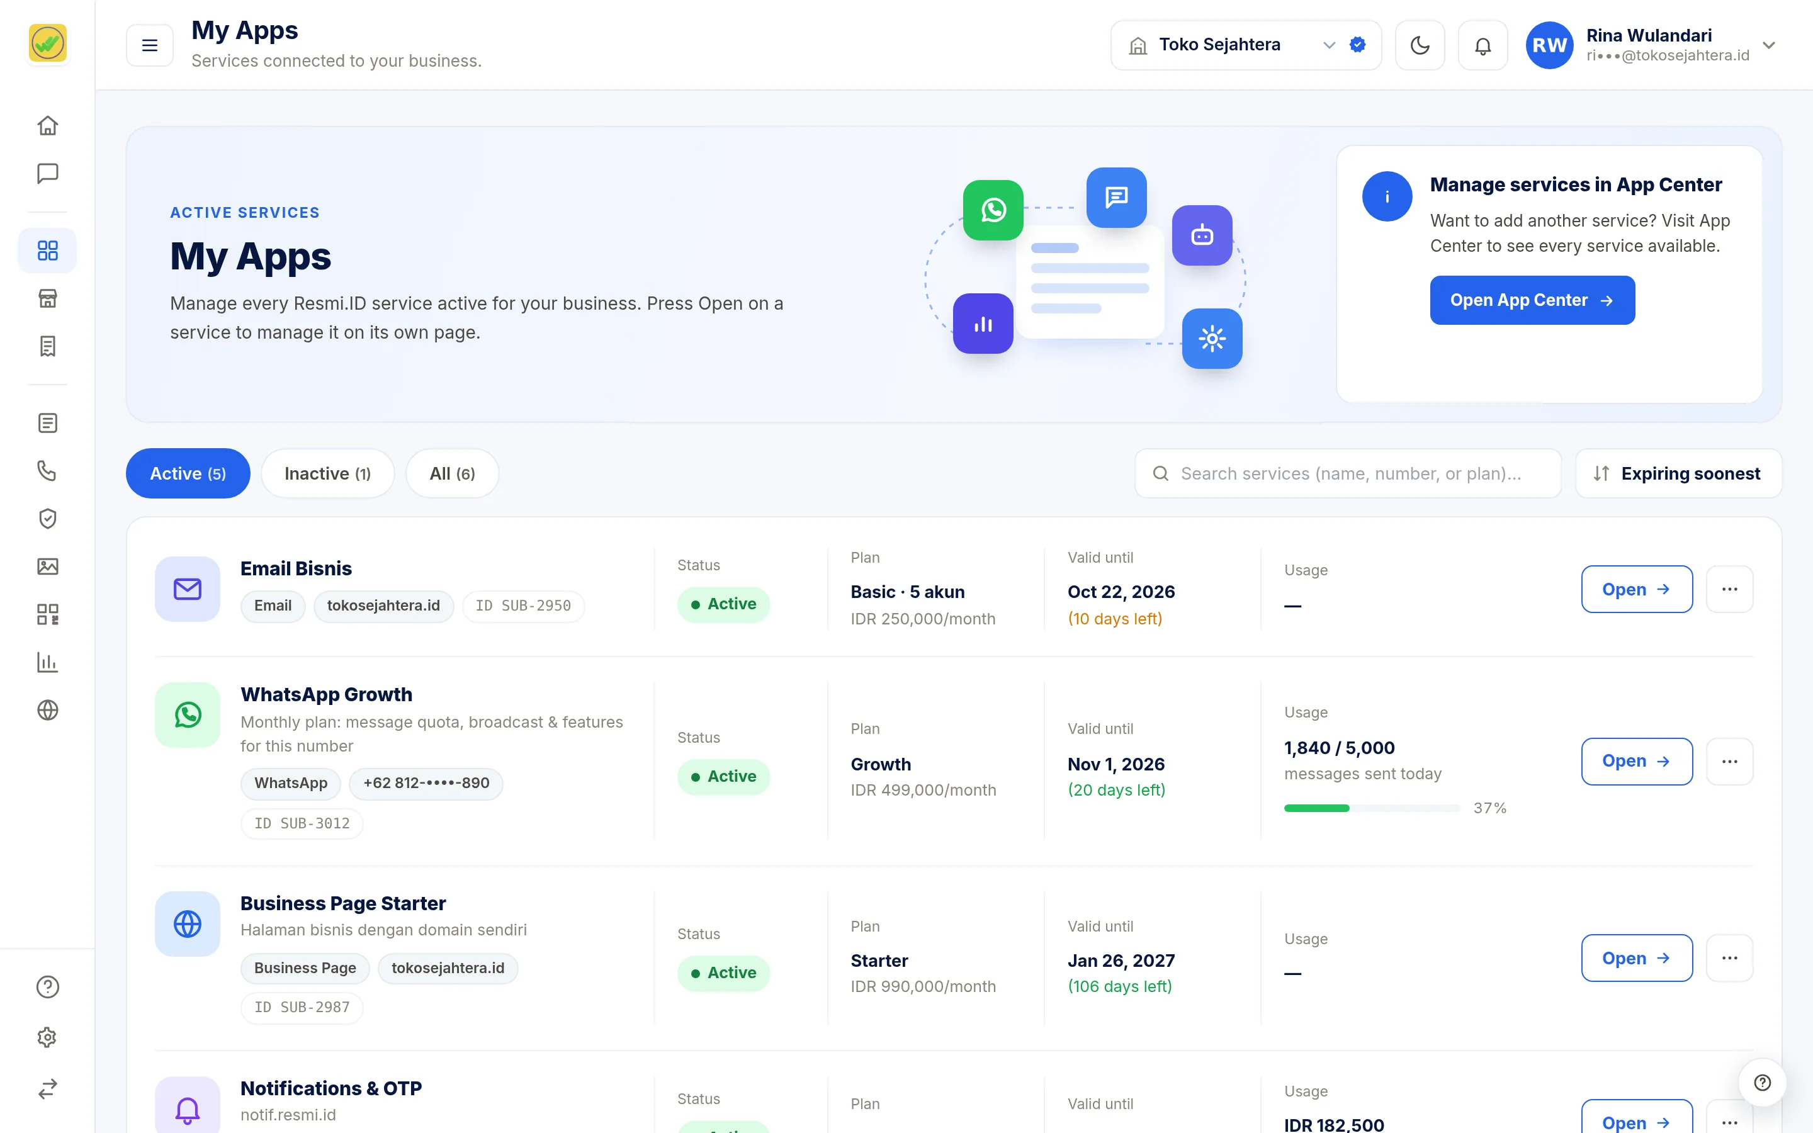Screen dimensions: 1813x1133
Task: Expand the Toko Sejahtera business selector
Action: click(x=1245, y=45)
